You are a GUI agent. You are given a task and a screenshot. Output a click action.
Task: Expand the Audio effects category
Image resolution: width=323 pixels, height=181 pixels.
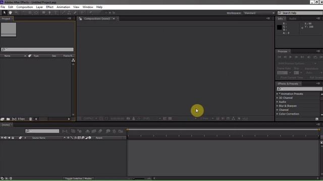pos(277,102)
